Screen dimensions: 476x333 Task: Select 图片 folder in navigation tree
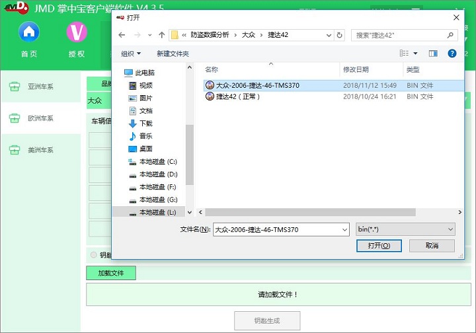141,98
